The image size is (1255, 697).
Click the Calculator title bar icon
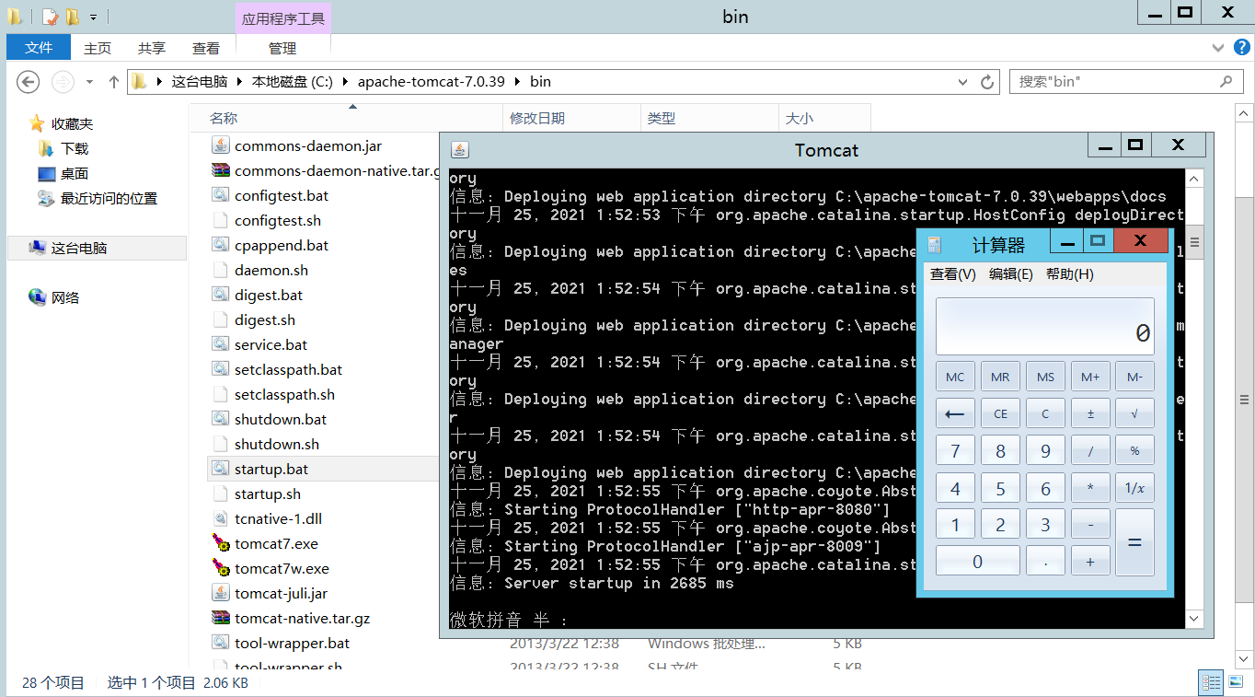[x=935, y=245]
